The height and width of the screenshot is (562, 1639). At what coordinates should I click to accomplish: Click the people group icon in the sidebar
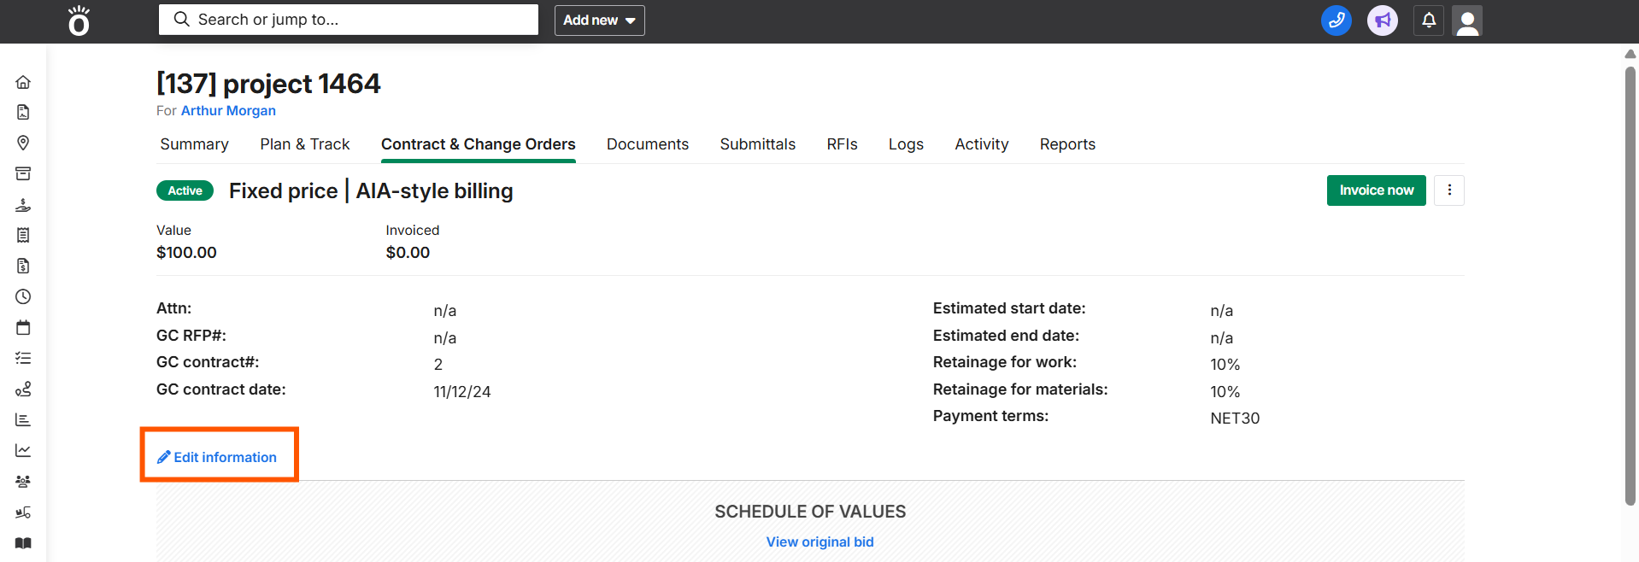tap(23, 482)
